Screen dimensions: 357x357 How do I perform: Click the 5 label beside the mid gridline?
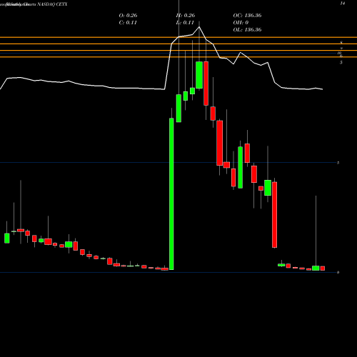[338, 163]
